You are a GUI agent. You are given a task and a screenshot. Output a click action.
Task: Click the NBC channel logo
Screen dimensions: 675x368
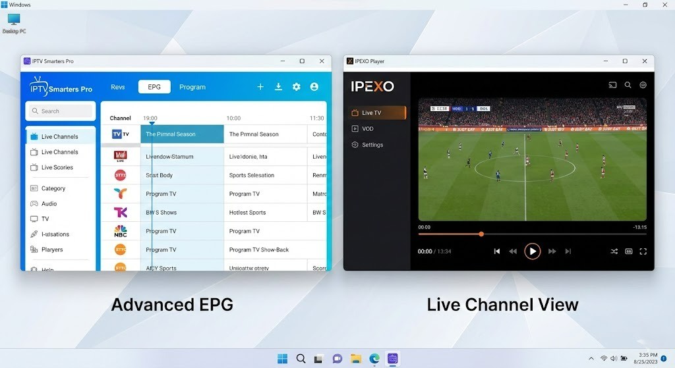coord(121,231)
